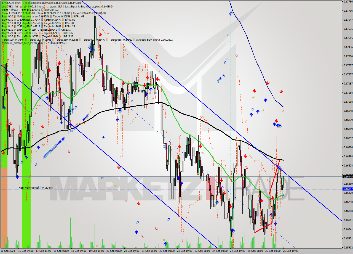Click the Entry -23 buy level line

(x=36, y=30)
